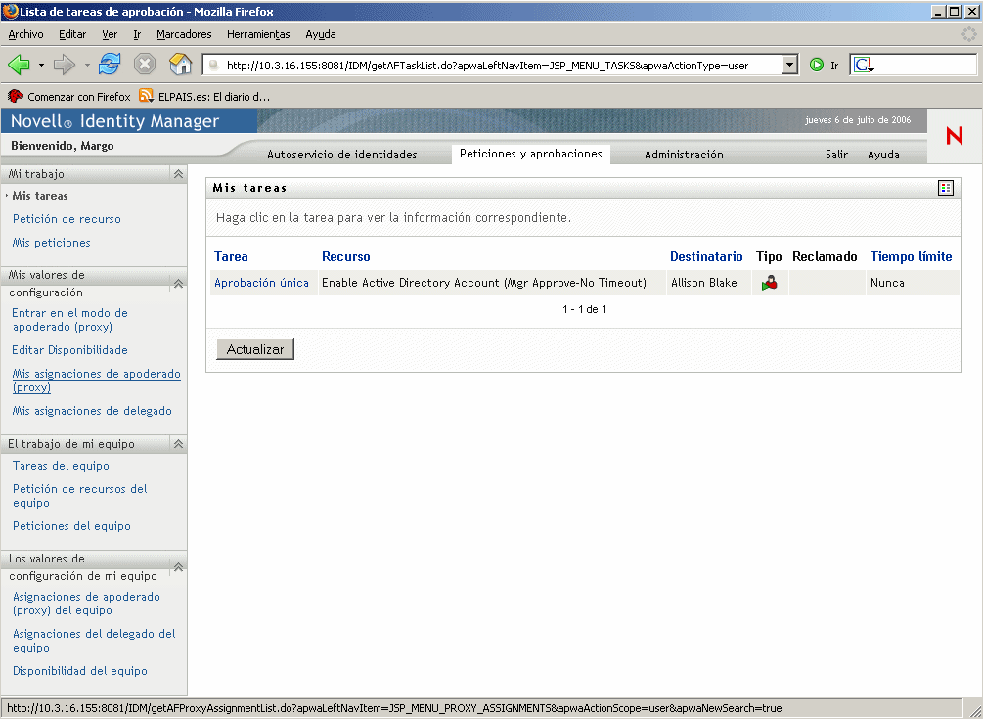The image size is (983, 719).
Task: Open the Comenzar con Firefox bookmark
Action: (x=69, y=97)
